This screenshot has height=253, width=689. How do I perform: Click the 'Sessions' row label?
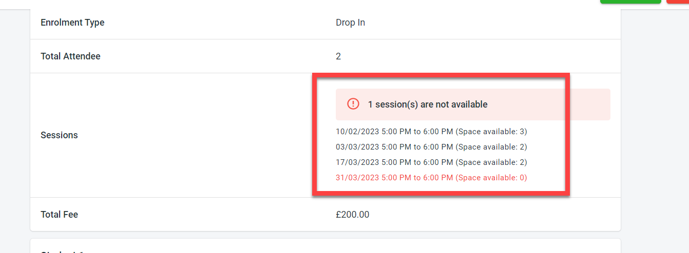click(x=59, y=135)
